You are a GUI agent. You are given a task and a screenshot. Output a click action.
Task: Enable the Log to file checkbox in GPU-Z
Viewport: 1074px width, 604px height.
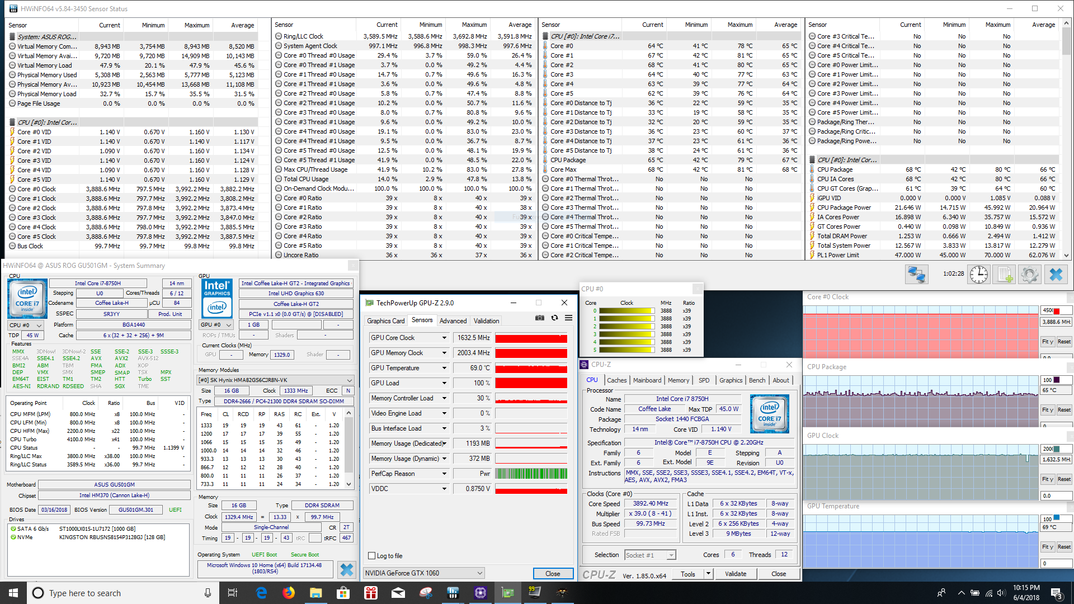click(x=372, y=555)
